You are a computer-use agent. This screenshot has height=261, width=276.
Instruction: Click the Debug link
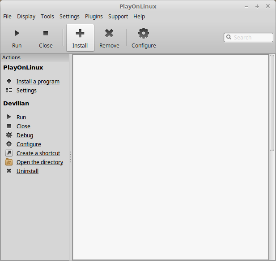[25, 135]
